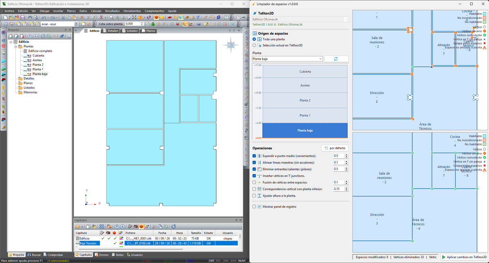Screen dimensions: 489x263
Task: Click the red X delete icon in main toolbar
Action: pos(82,18)
